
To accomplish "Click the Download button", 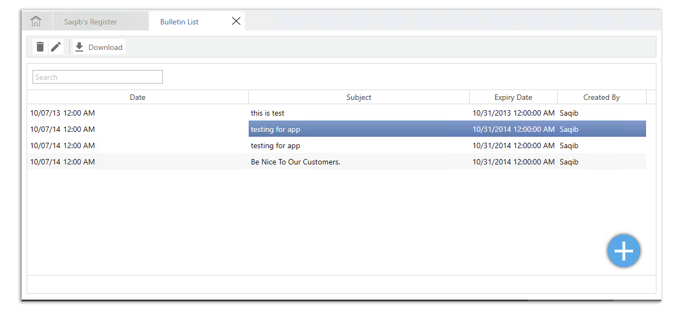I will (99, 47).
